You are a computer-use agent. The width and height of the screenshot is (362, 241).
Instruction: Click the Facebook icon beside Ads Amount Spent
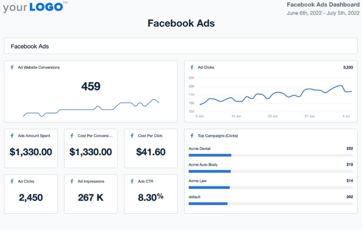click(12, 136)
